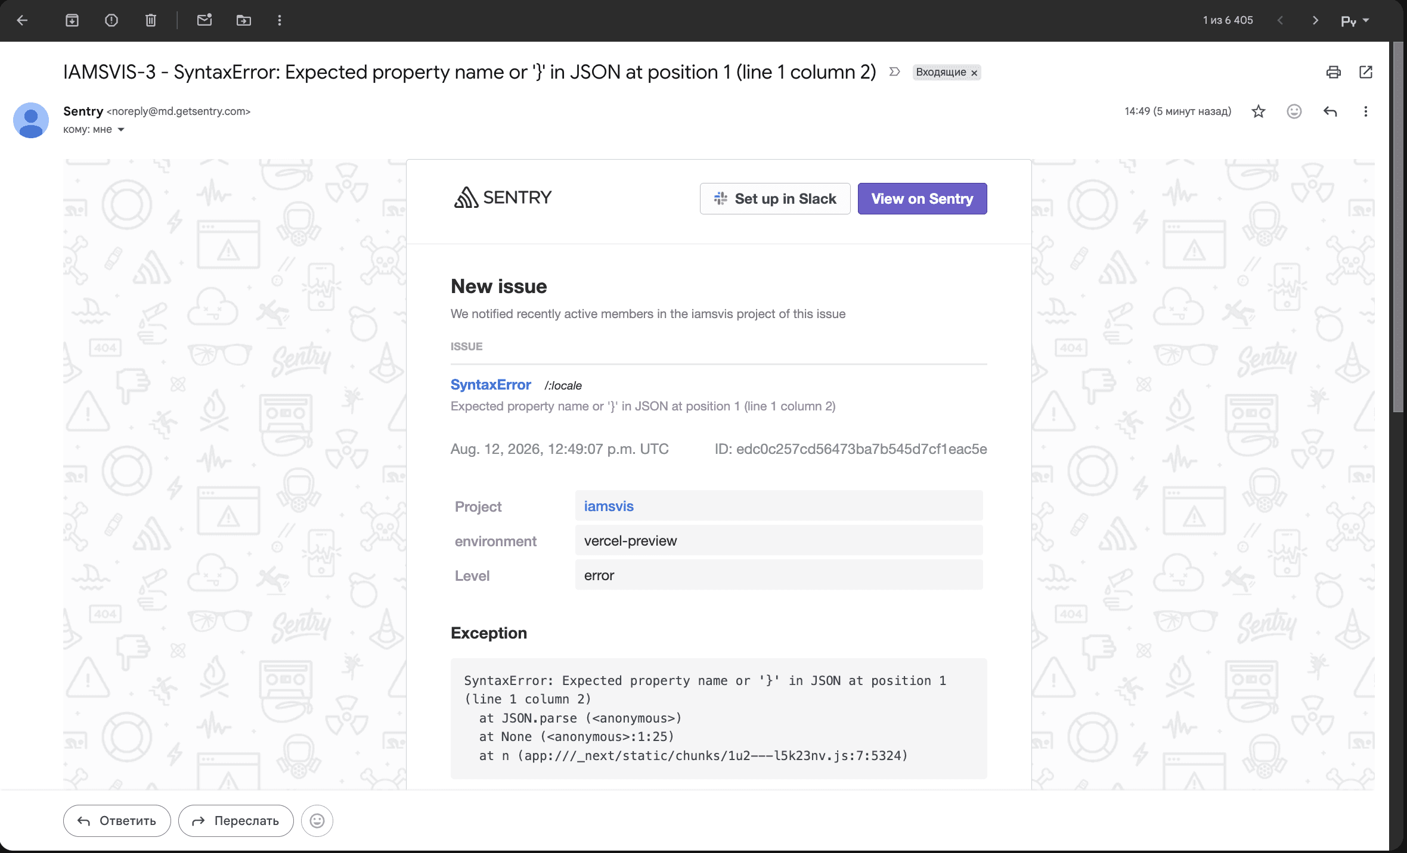
Task: Click the 'vercel-preview' environment value
Action: 630,541
